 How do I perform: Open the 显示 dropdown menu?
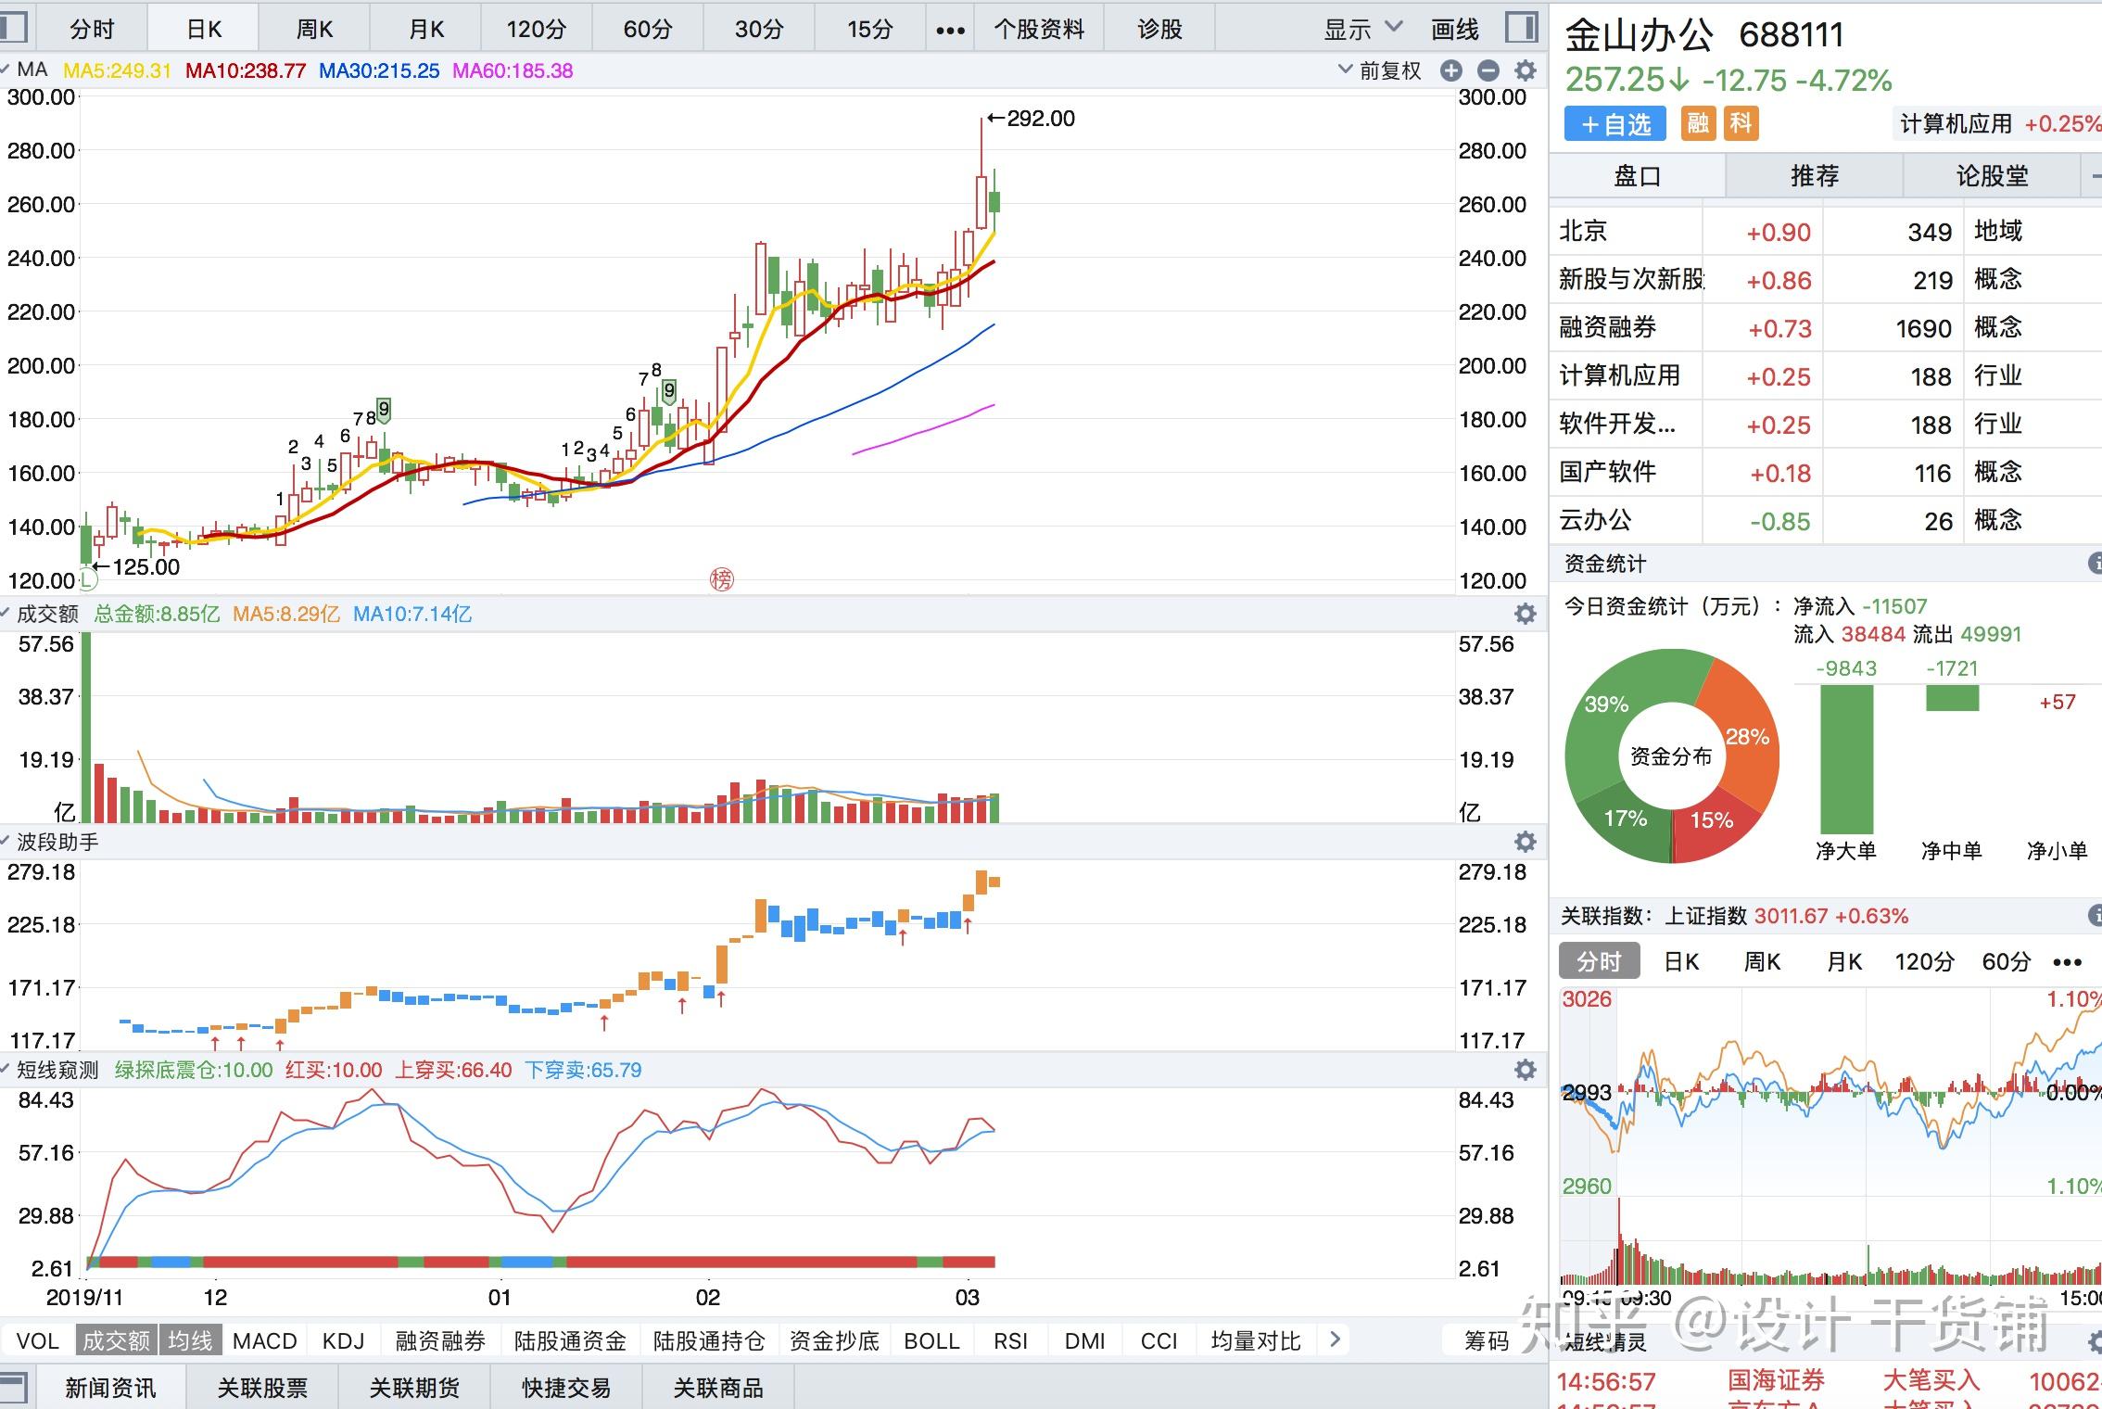point(1362,30)
